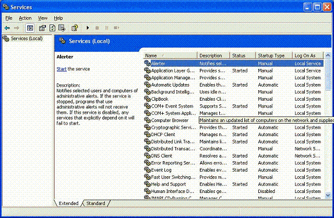The width and height of the screenshot is (334, 218).
Task: Click the gear icon next to Computer Browser
Action: click(x=147, y=120)
